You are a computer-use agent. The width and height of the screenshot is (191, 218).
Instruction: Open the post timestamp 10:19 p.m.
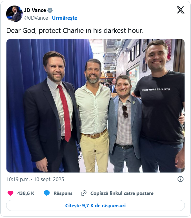(18, 179)
